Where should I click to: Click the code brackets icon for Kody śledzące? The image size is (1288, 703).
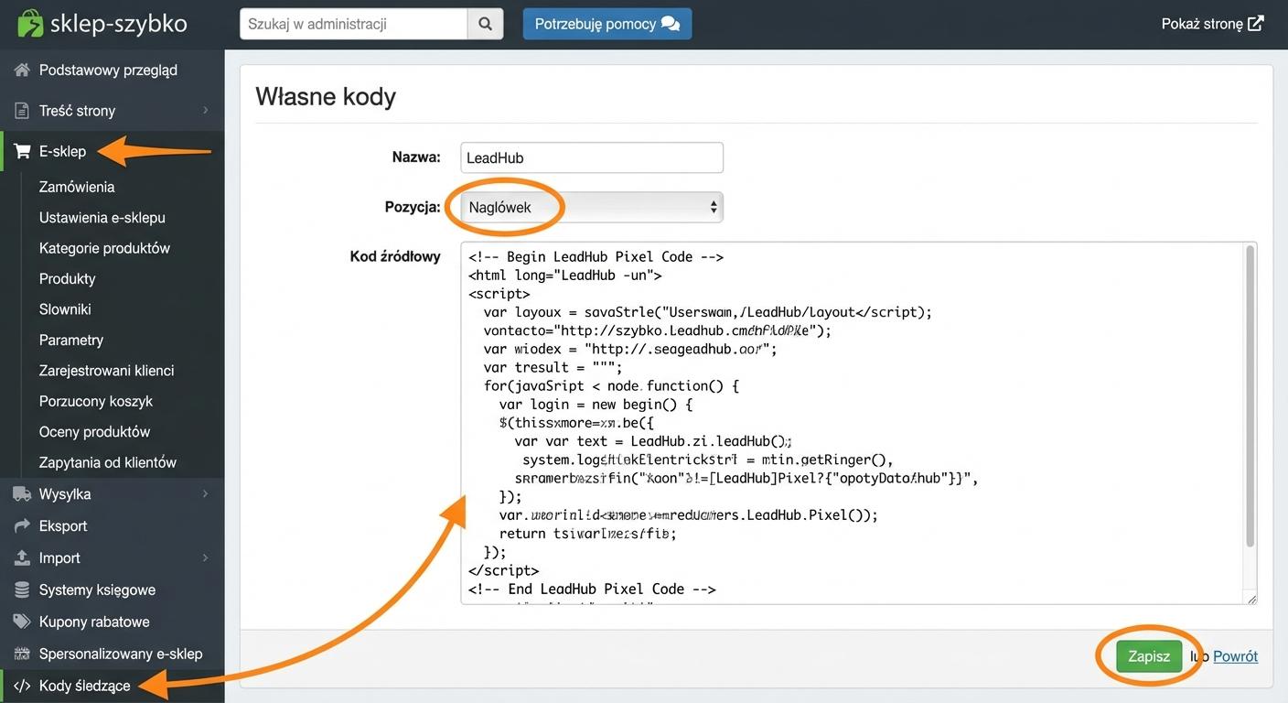pyautogui.click(x=22, y=686)
